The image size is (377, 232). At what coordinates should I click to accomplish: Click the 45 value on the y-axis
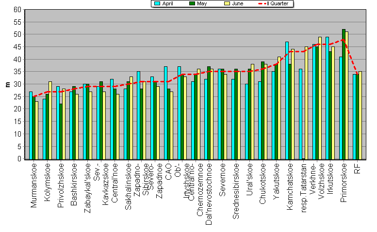[x=17, y=47]
